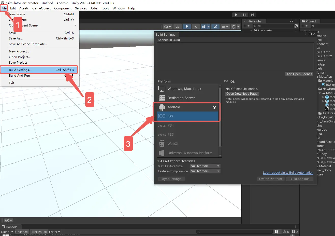Click Exit in the File menu

(39, 83)
